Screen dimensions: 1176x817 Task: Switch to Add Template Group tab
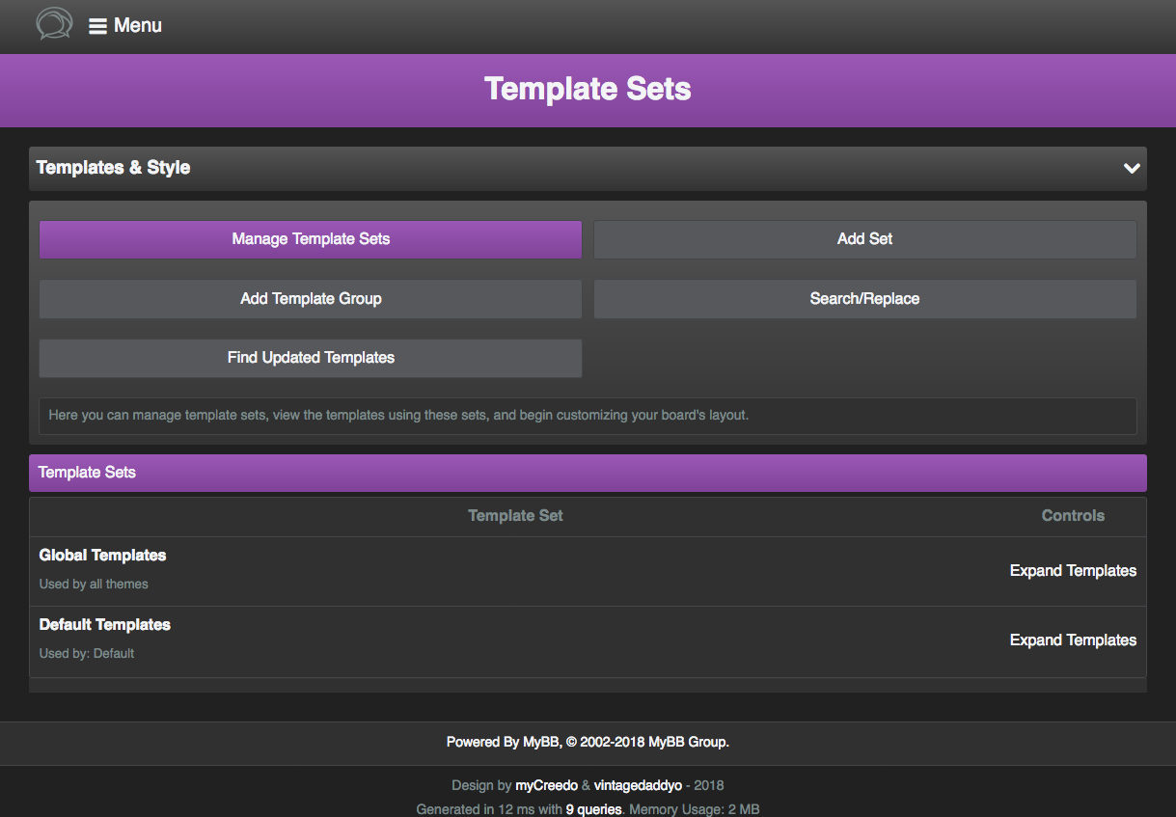pyautogui.click(x=311, y=299)
